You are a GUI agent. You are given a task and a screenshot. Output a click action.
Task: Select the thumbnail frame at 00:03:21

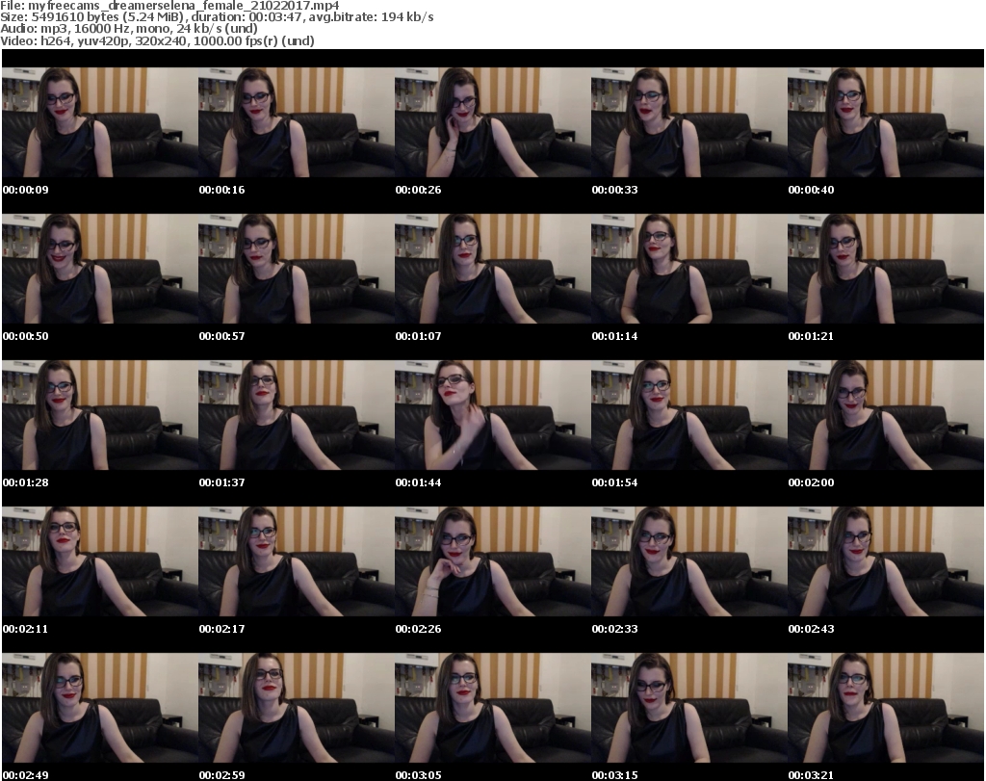[886, 708]
